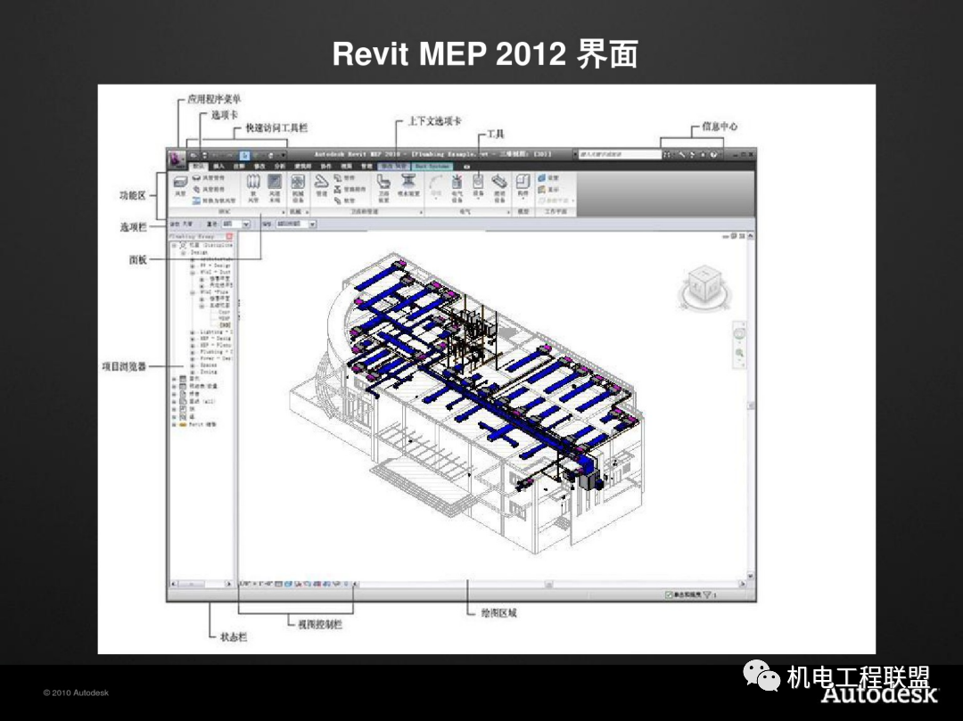This screenshot has height=721, width=963.
Task: Click the info center search field
Action: pos(620,155)
